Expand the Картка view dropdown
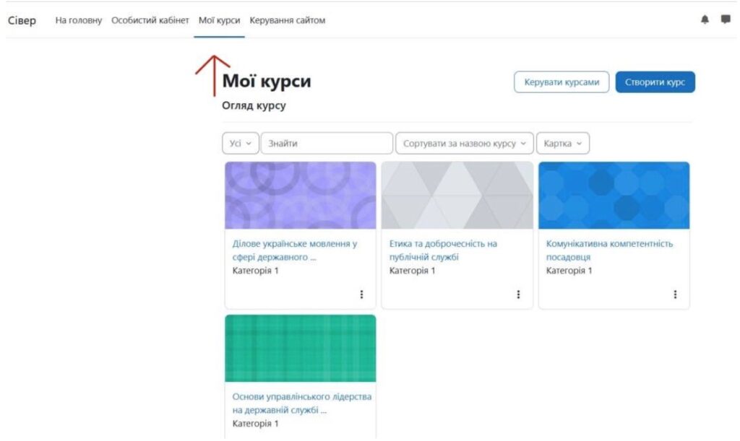 562,144
